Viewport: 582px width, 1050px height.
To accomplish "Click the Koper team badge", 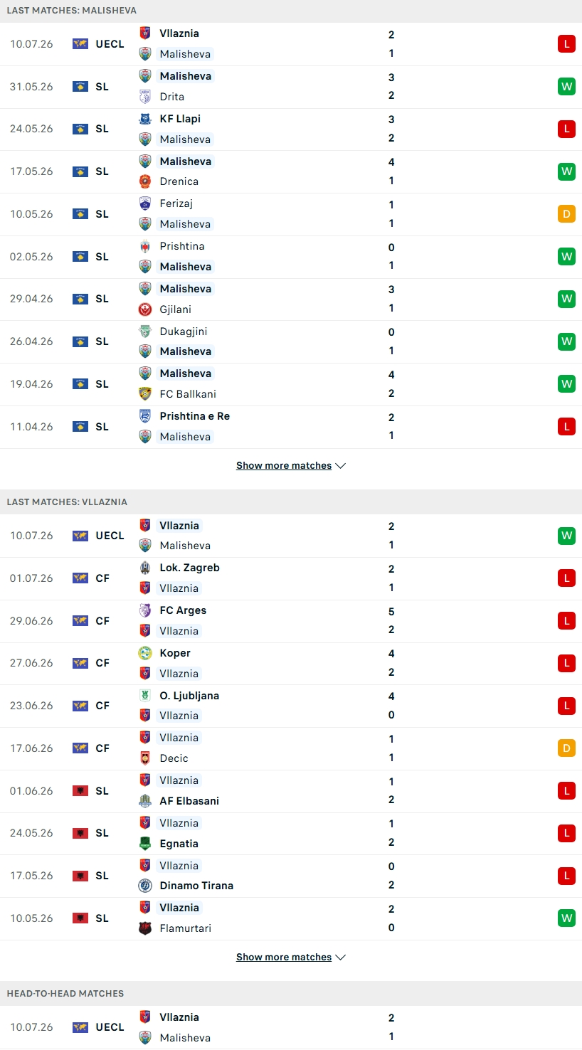I will pyautogui.click(x=145, y=653).
